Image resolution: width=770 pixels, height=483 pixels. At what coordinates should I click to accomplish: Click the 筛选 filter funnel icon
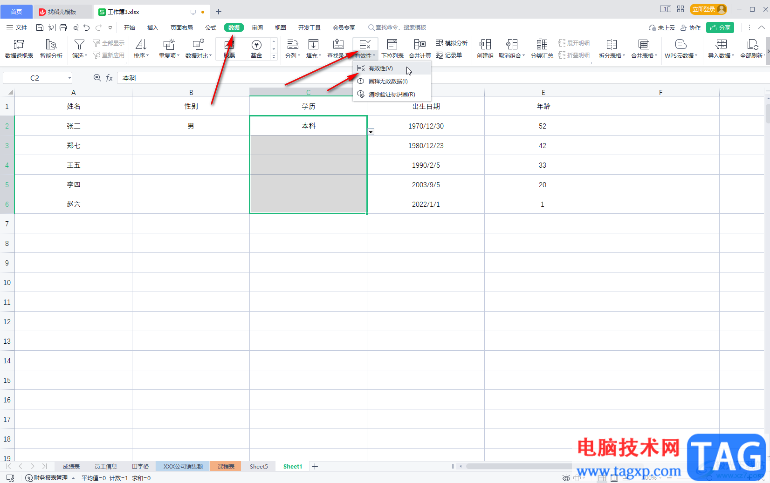pyautogui.click(x=79, y=45)
